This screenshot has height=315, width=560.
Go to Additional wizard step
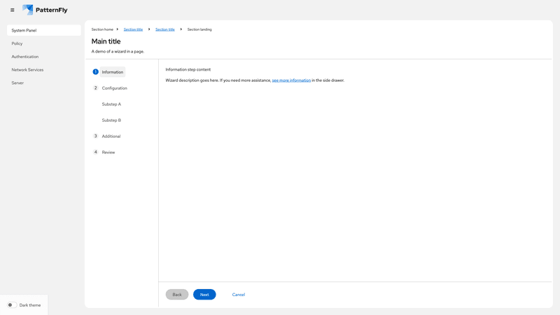pos(111,136)
